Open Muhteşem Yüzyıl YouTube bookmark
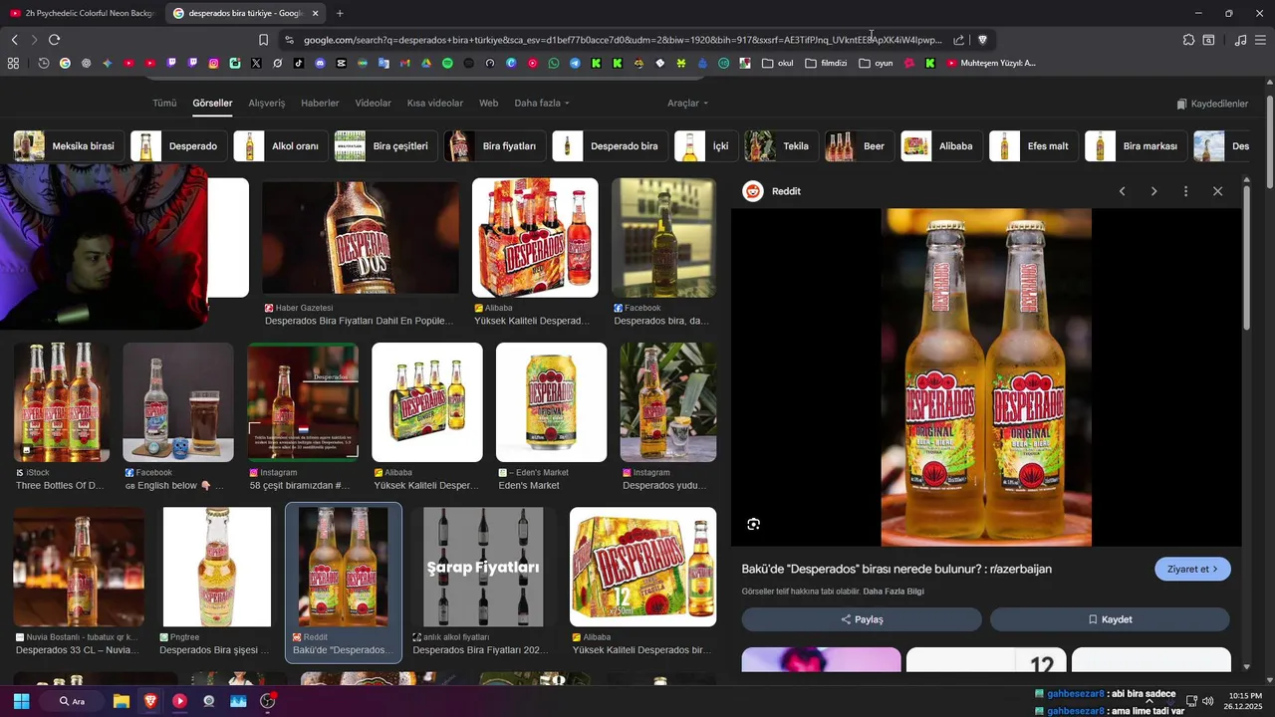 [991, 63]
